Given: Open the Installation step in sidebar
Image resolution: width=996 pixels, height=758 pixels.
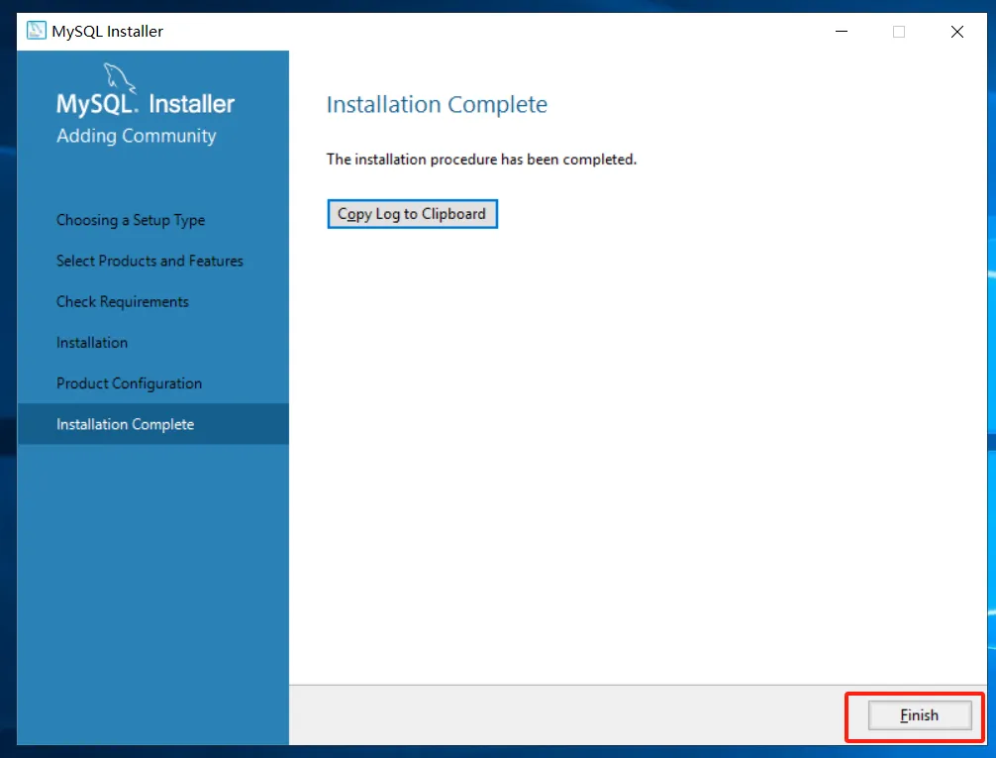Looking at the screenshot, I should click(x=92, y=343).
